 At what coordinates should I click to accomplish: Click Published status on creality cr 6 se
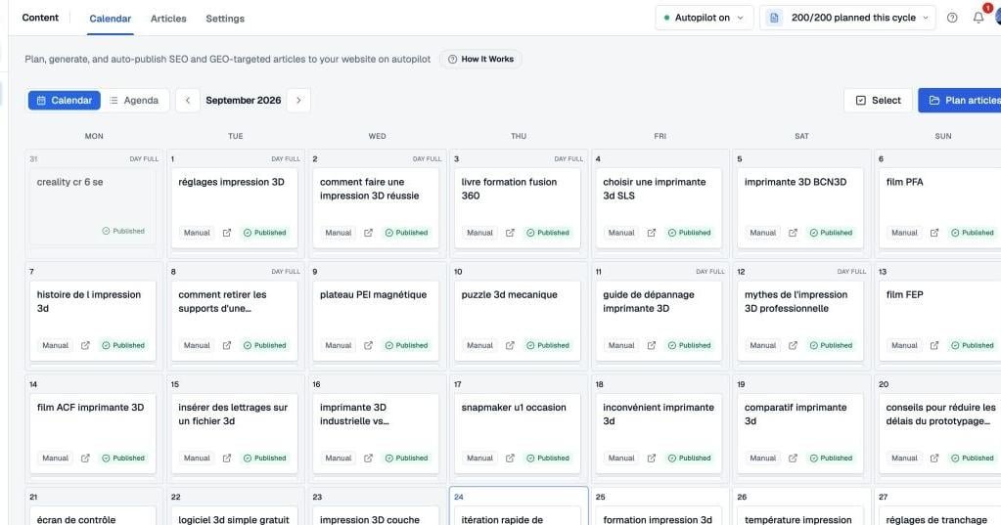pos(123,231)
